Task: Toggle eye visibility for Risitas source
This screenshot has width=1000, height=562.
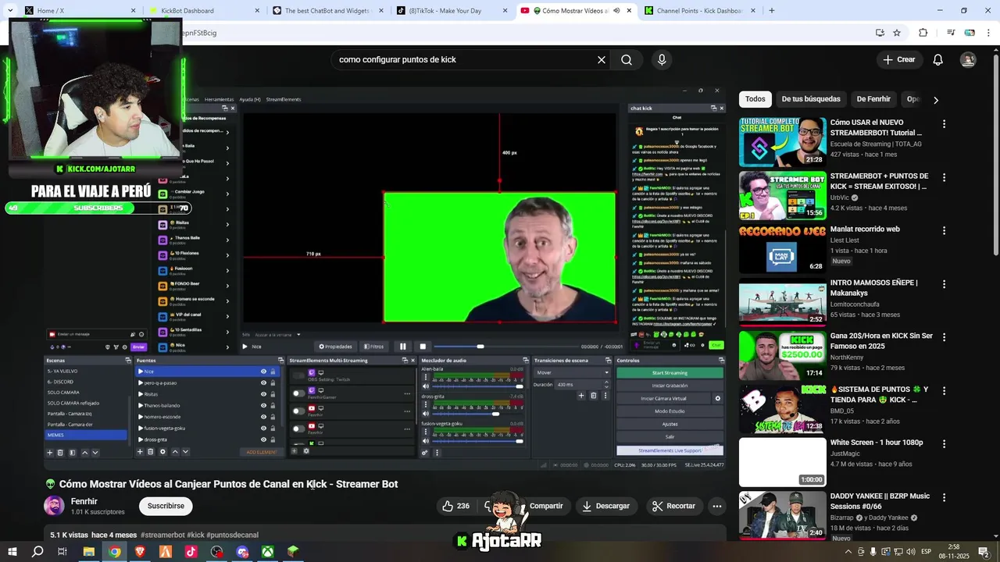Action: click(x=263, y=394)
